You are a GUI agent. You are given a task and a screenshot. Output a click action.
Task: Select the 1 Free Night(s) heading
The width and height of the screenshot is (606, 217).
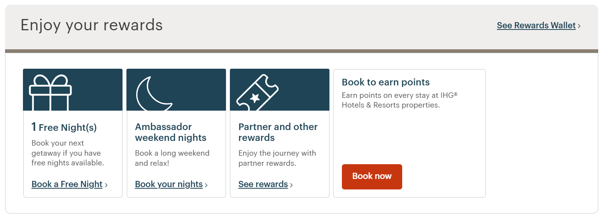[64, 127]
